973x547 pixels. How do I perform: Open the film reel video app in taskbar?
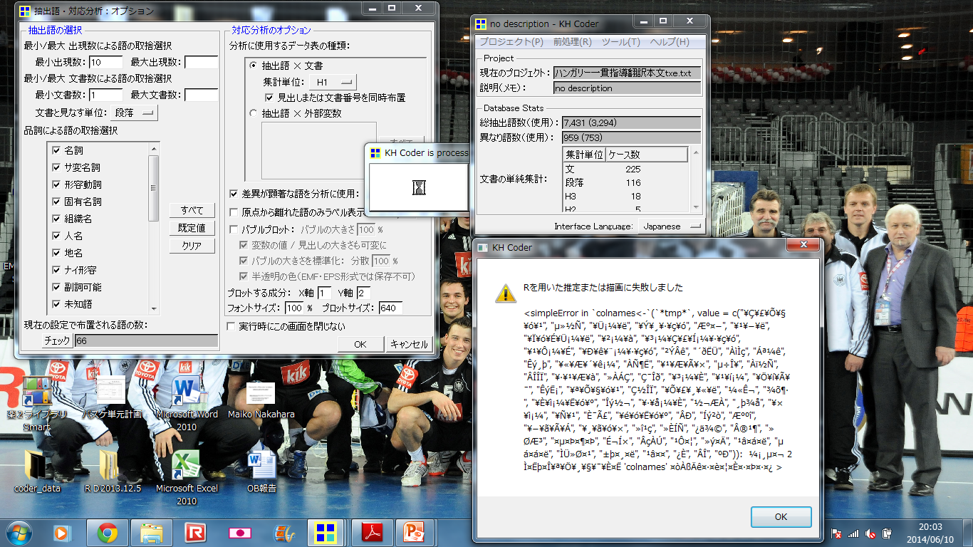click(284, 532)
